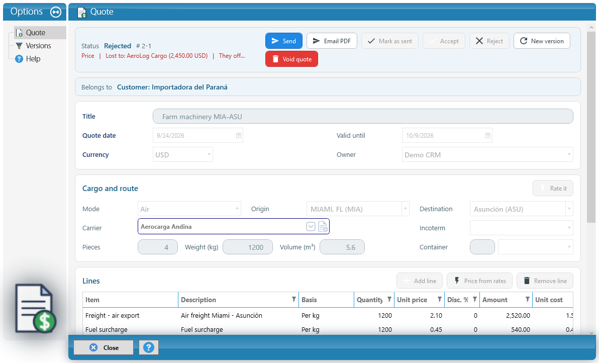Filter the Quantity column
599x363 pixels.
pos(389,300)
